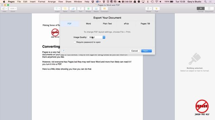Click the Wi-Fi menu bar icon

tap(157, 2)
